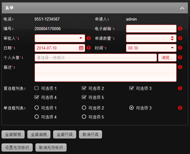Open the calendar picker in 日期 field
This screenshot has width=190, height=154.
81,48
